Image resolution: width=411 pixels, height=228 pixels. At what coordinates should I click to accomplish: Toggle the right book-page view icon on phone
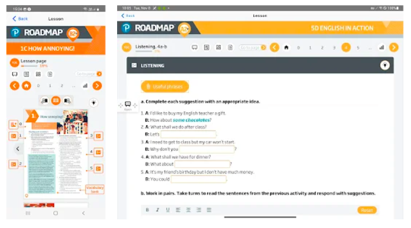(67, 101)
